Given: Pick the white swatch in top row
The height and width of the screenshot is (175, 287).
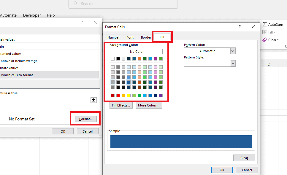Looking at the screenshot, I should click(x=113, y=59).
